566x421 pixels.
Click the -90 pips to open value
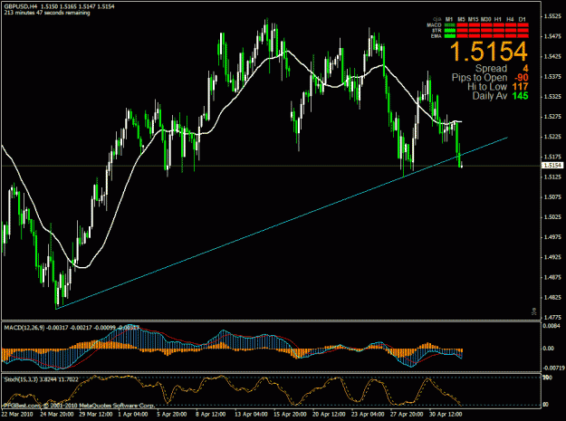tap(522, 78)
